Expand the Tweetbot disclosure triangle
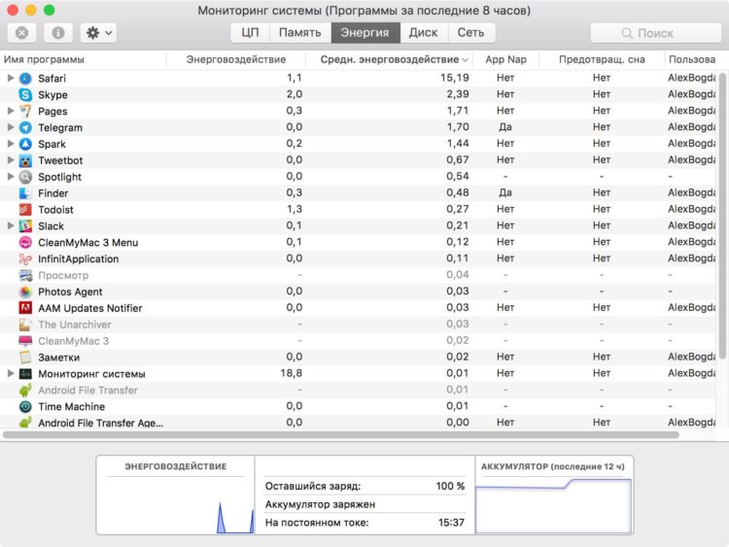The width and height of the screenshot is (729, 547). pyautogui.click(x=11, y=160)
